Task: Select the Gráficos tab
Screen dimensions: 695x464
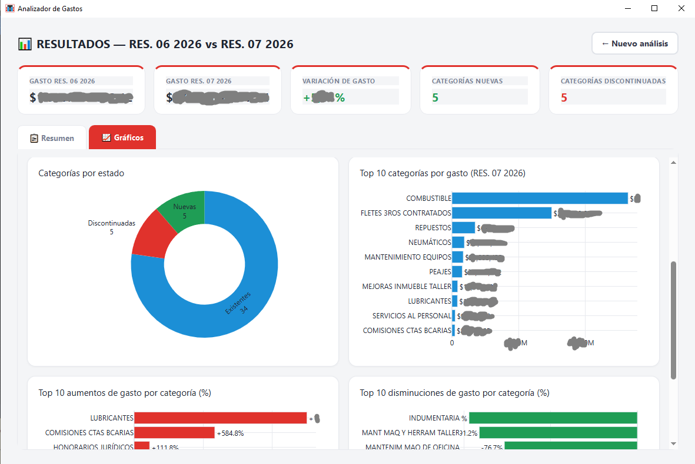Action: tap(122, 137)
